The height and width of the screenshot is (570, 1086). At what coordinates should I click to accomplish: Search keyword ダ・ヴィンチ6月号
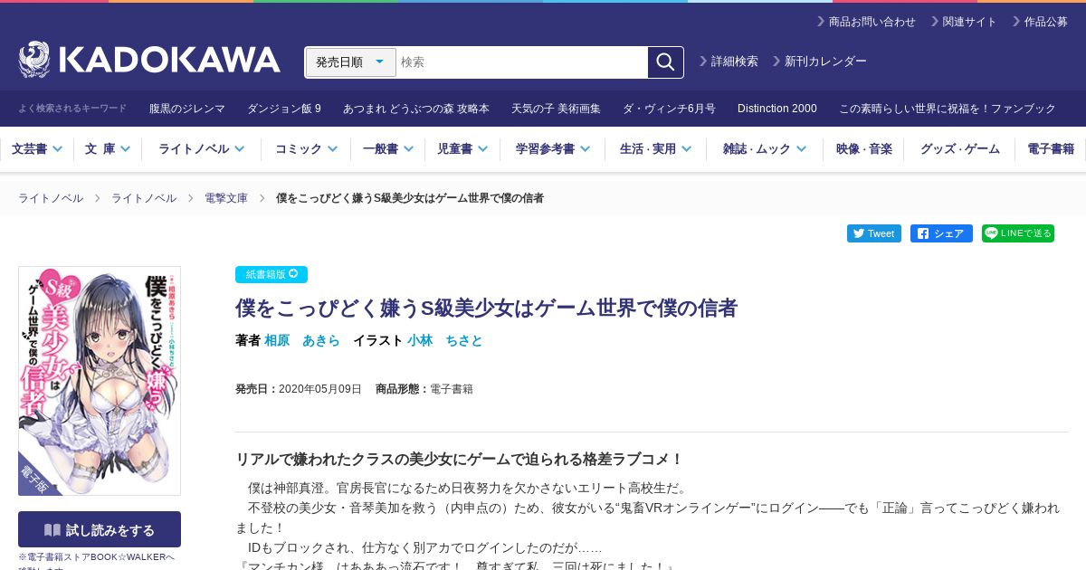[x=669, y=109]
